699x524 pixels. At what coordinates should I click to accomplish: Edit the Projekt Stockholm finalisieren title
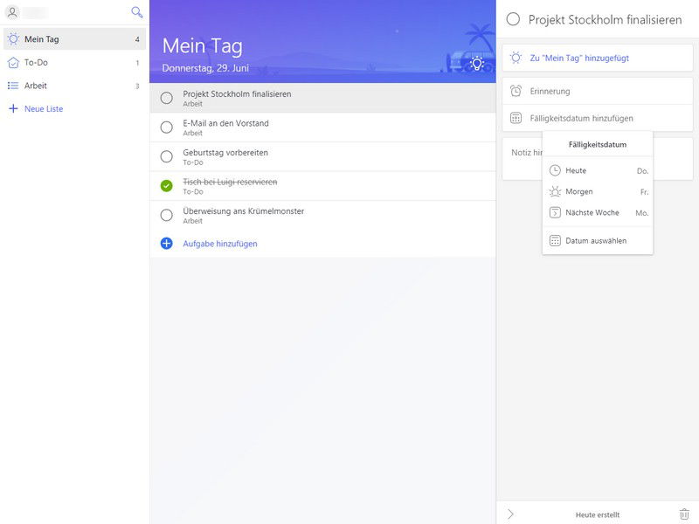(605, 19)
